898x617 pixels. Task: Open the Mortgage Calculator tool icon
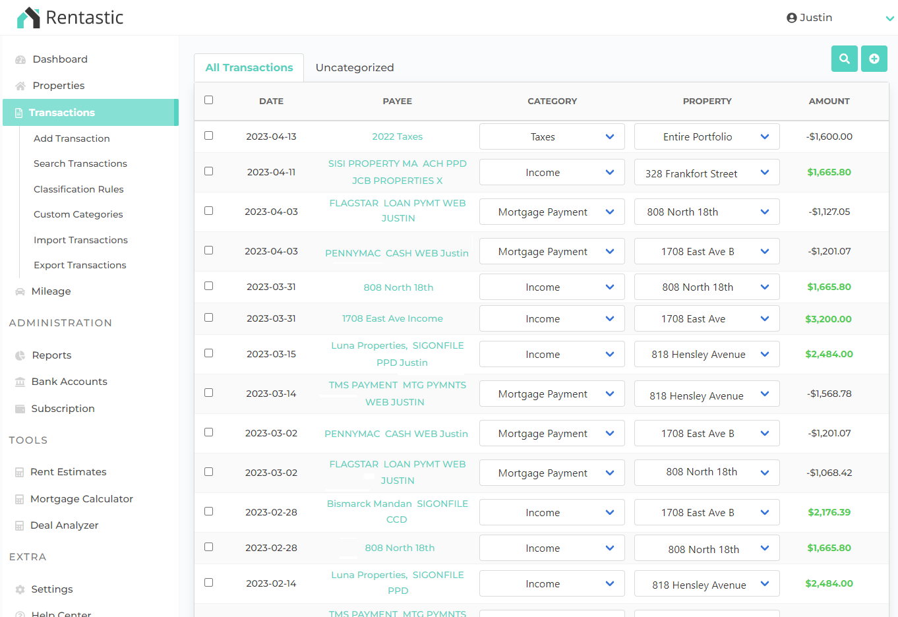(x=18, y=498)
